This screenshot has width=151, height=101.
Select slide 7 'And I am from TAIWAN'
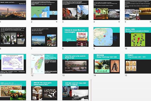[x=44, y=37]
